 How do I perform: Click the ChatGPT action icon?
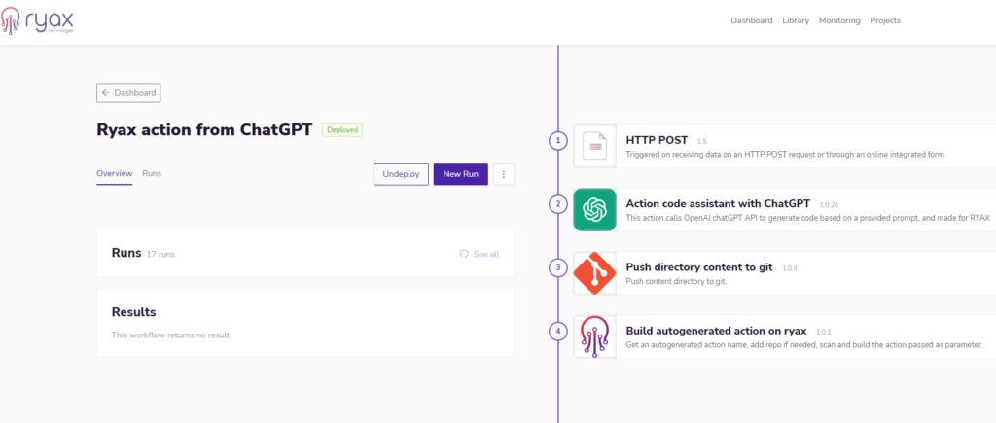click(595, 210)
